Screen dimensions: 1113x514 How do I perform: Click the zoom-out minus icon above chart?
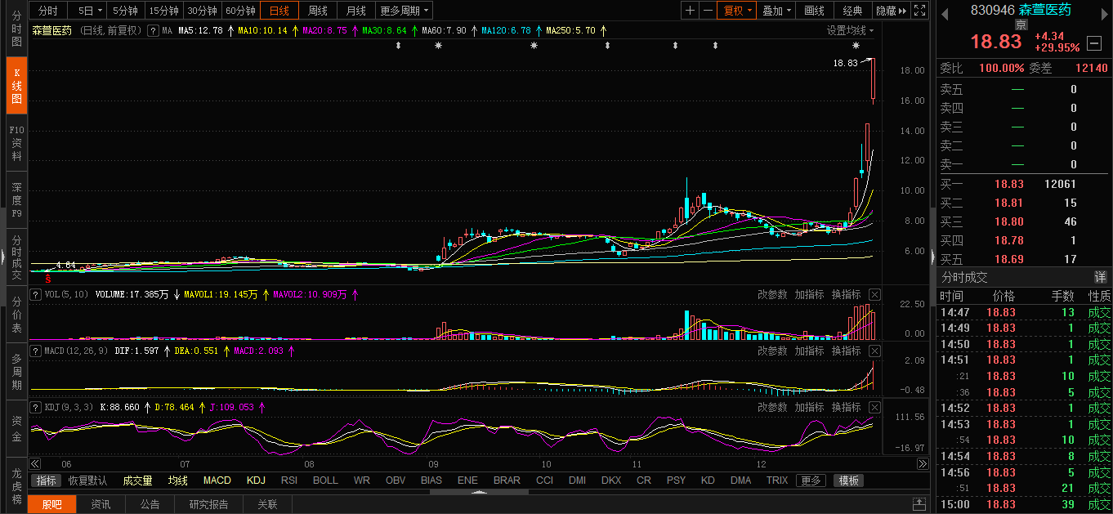click(708, 11)
